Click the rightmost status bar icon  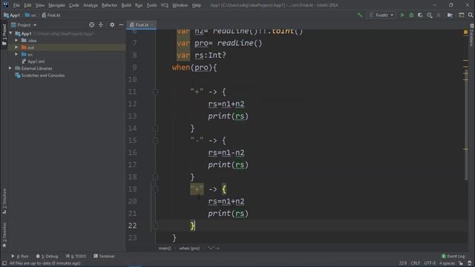tap(470, 263)
